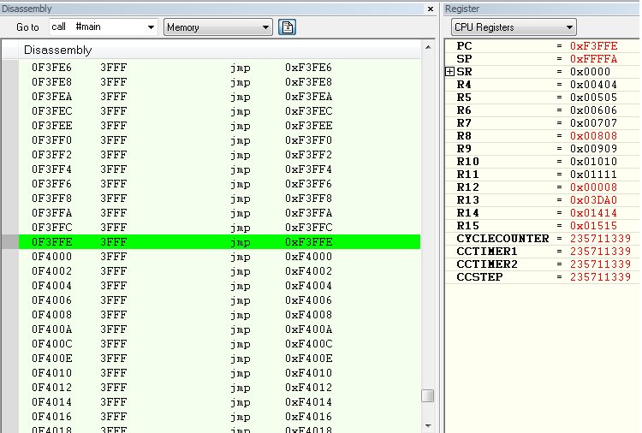The width and height of the screenshot is (642, 433).
Task: Click the R7 value 0x00707
Action: coord(594,122)
